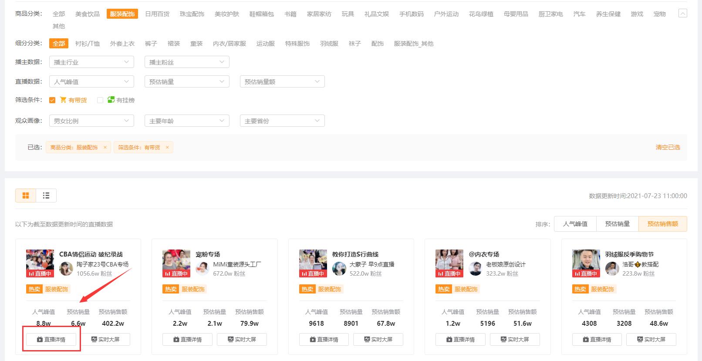Remove the 筛选条件：有带货 selected tag
This screenshot has width=702, height=361.
[x=167, y=147]
